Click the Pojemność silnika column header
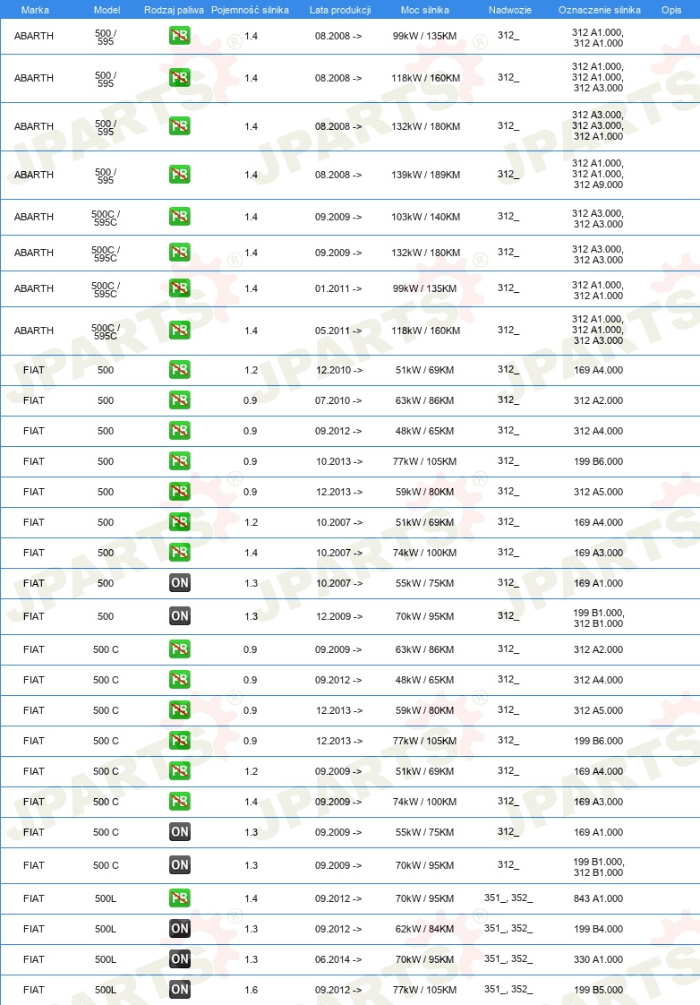Screen dimensions: 700x1005 (x=250, y=10)
